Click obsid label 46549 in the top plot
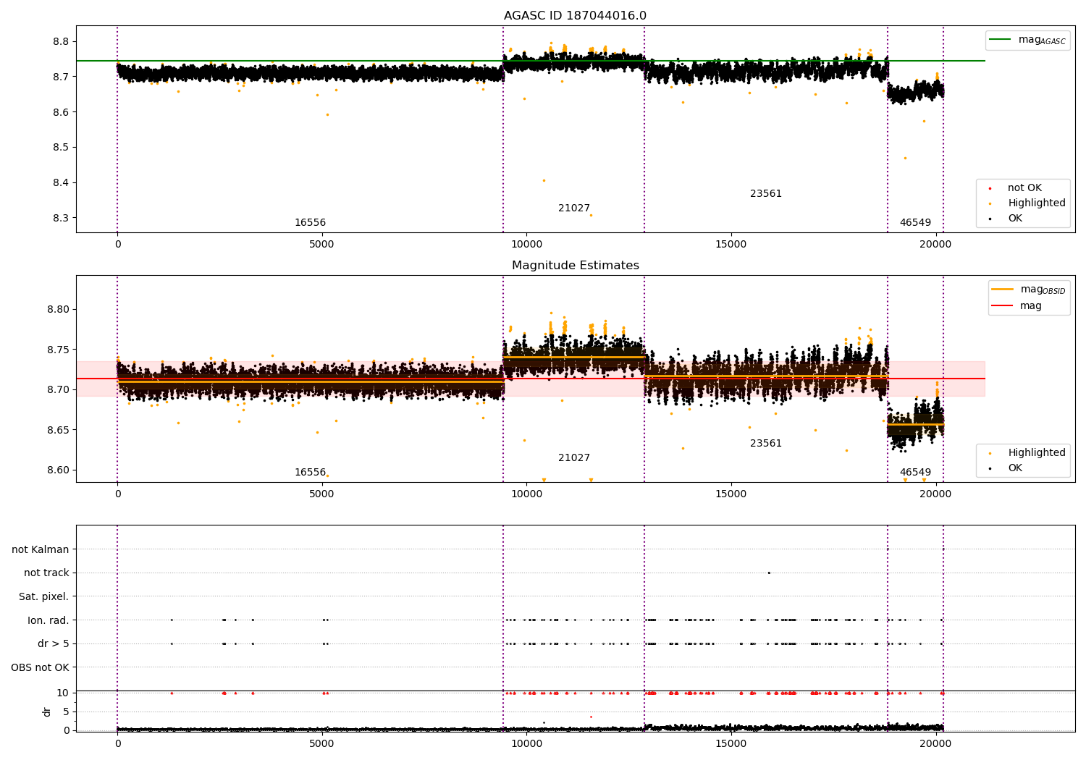1086x760 pixels. 915,223
